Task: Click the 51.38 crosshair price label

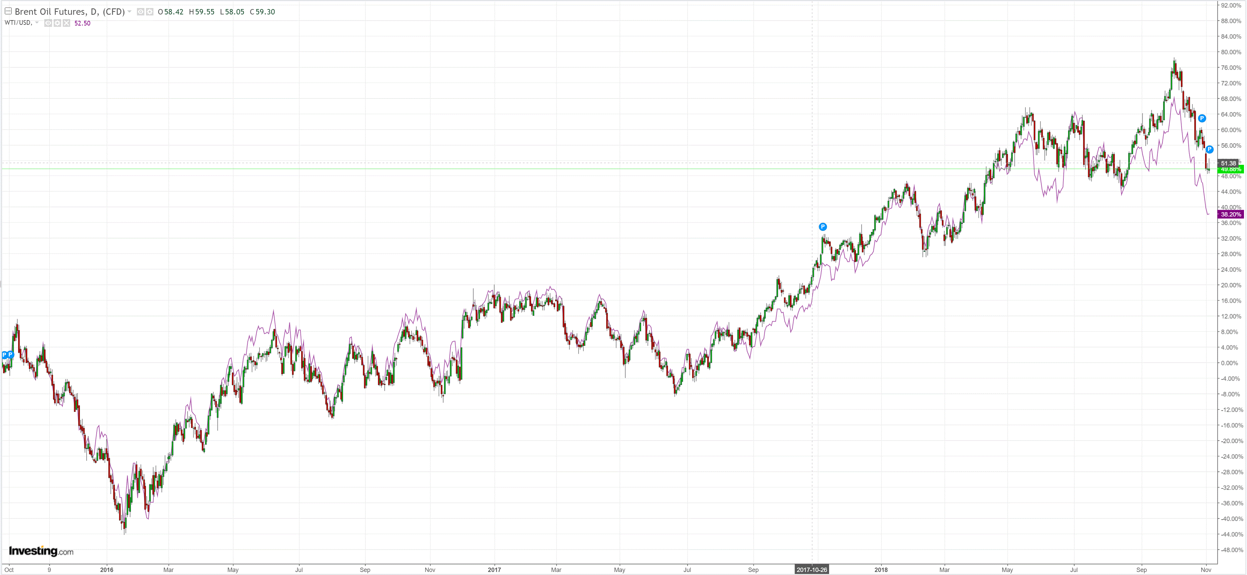Action: 1228,163
